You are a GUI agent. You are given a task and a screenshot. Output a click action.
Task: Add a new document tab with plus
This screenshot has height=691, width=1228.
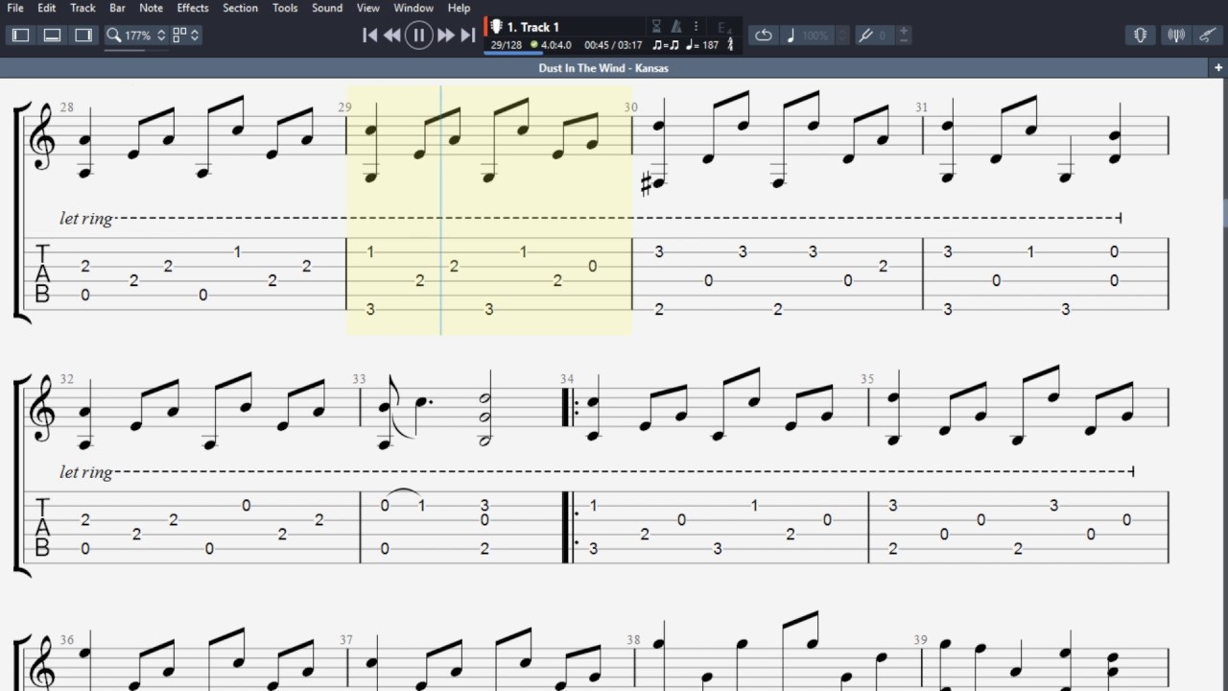1218,68
